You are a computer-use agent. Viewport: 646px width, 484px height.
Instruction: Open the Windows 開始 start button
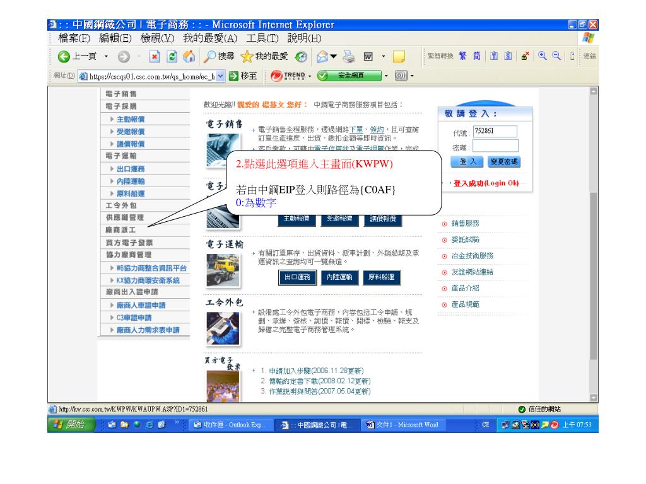point(71,424)
